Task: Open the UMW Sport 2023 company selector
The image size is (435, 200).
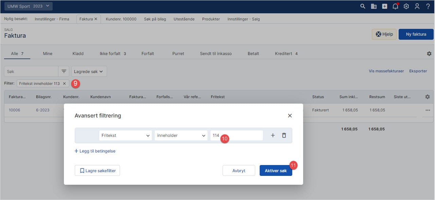Action: coord(29,6)
